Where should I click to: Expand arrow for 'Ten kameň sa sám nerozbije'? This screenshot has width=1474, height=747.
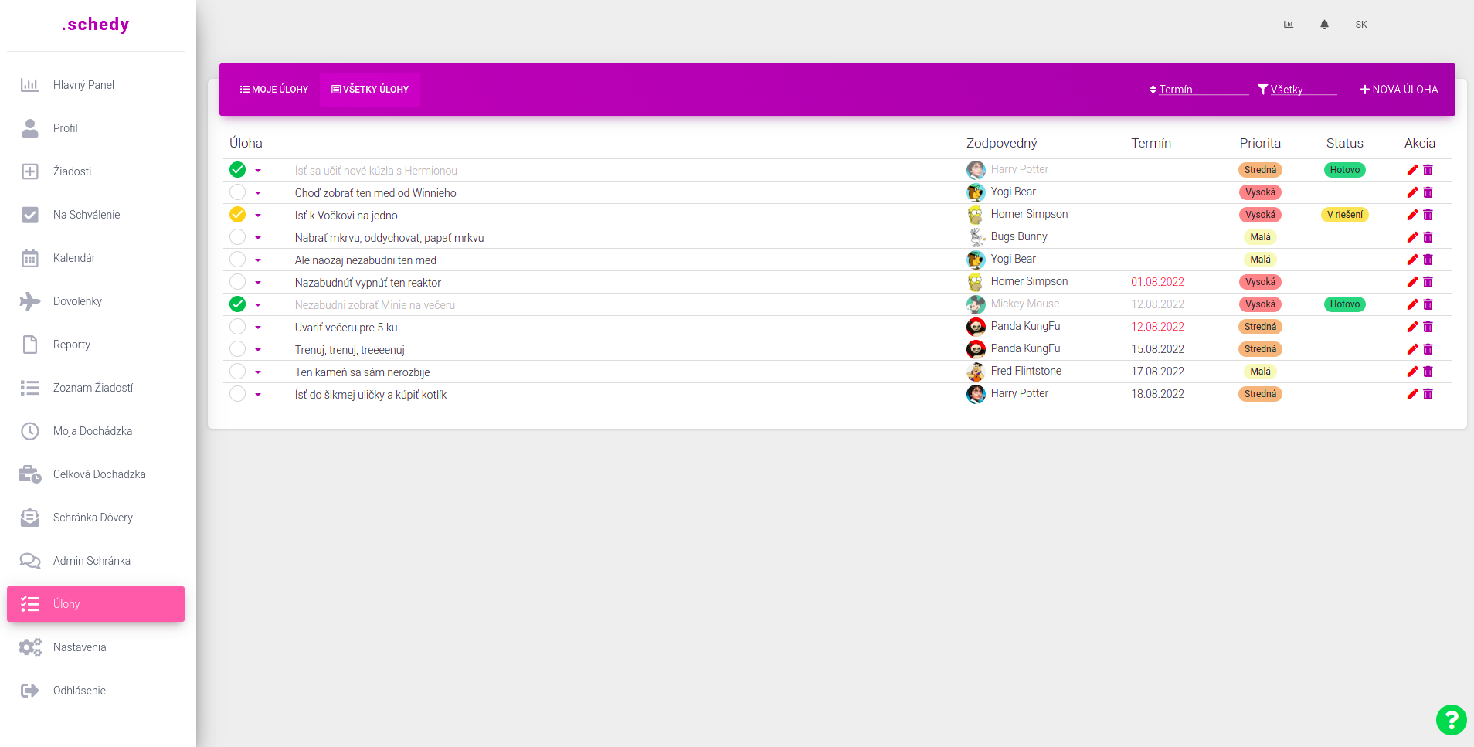tap(258, 372)
